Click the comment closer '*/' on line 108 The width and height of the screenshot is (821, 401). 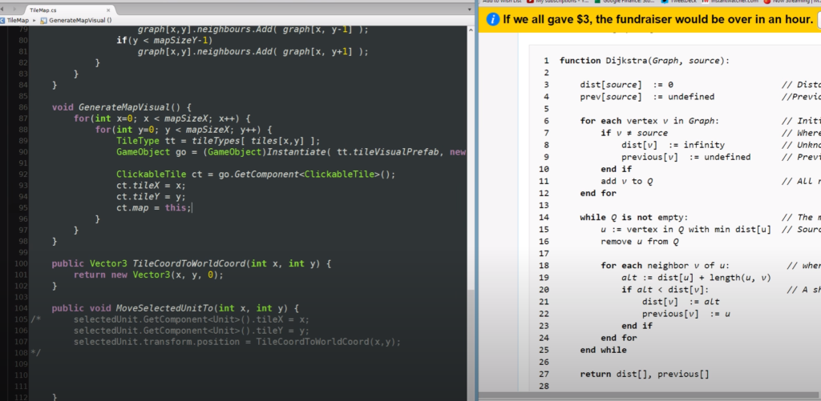[x=35, y=353]
